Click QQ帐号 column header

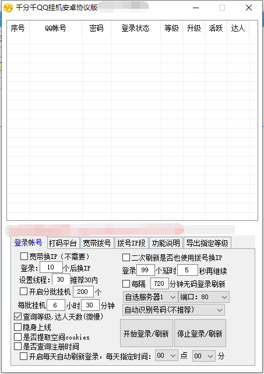tap(56, 28)
